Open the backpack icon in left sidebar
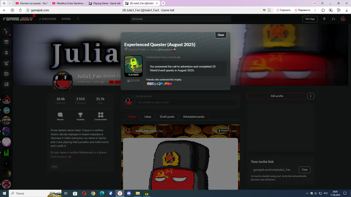Image resolution: width=351 pixels, height=197 pixels. tap(6, 53)
